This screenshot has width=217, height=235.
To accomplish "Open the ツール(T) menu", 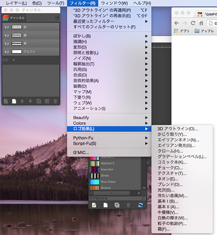I will click(56, 3).
